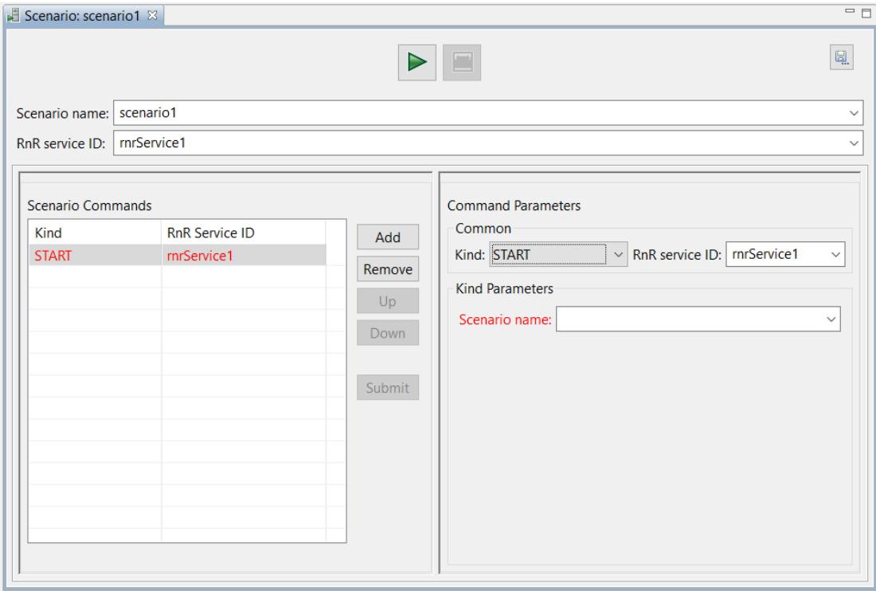This screenshot has height=591, width=876.
Task: Open the Kind dropdown showing START
Action: tap(559, 255)
